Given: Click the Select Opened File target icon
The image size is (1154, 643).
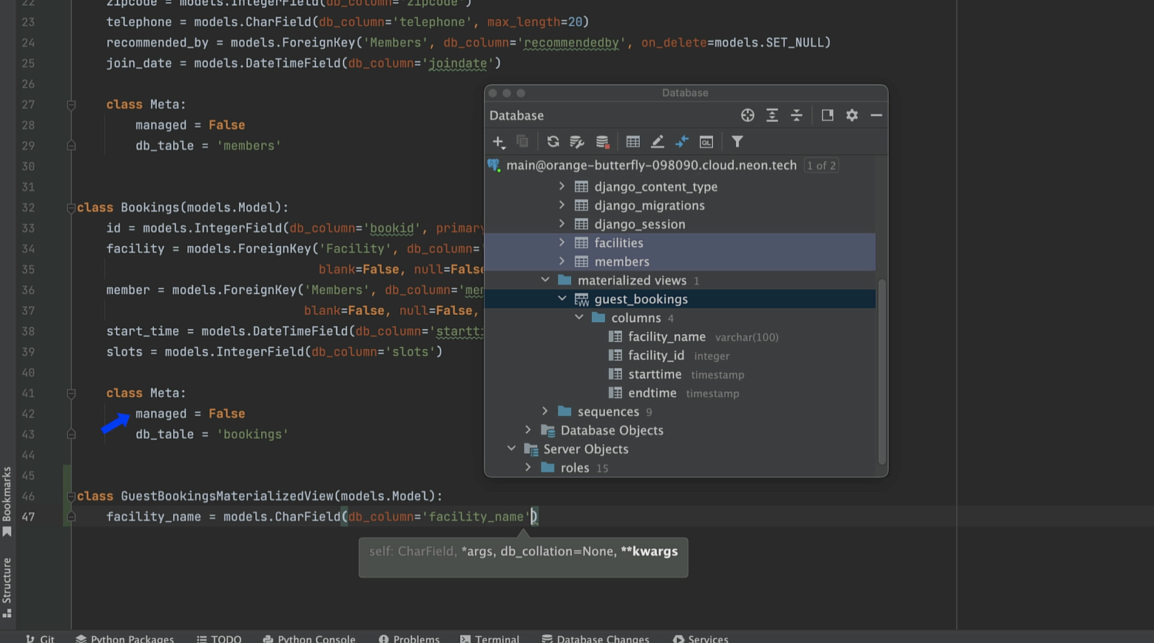Looking at the screenshot, I should [x=748, y=115].
